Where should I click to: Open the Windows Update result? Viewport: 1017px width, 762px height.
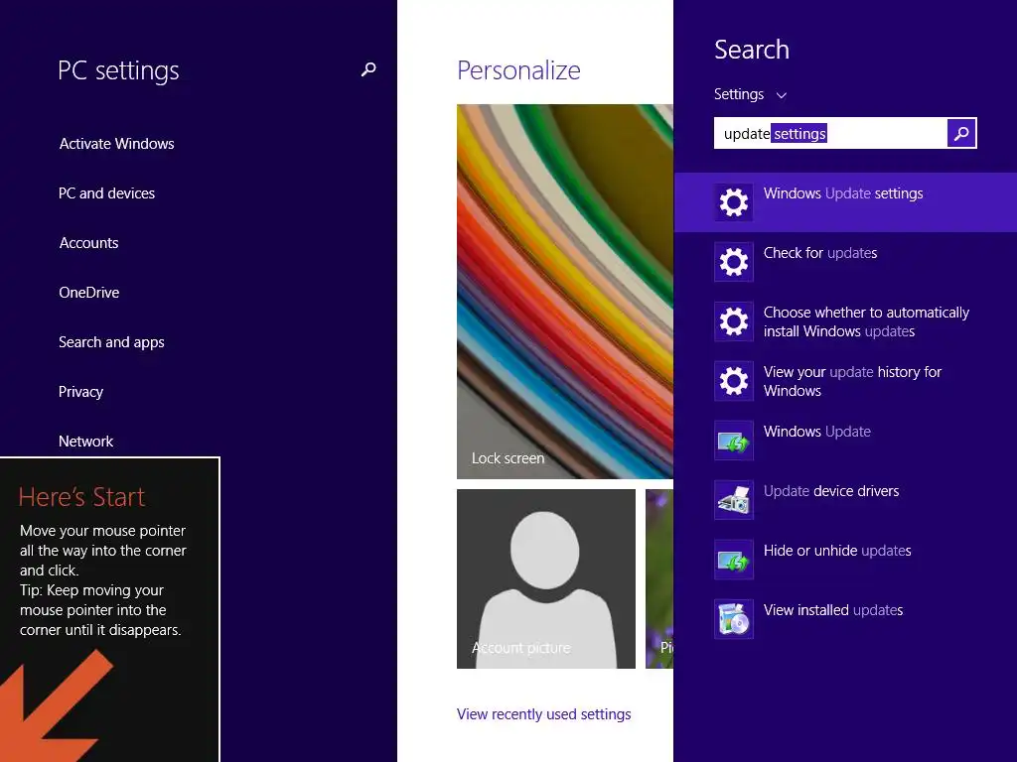click(x=845, y=441)
